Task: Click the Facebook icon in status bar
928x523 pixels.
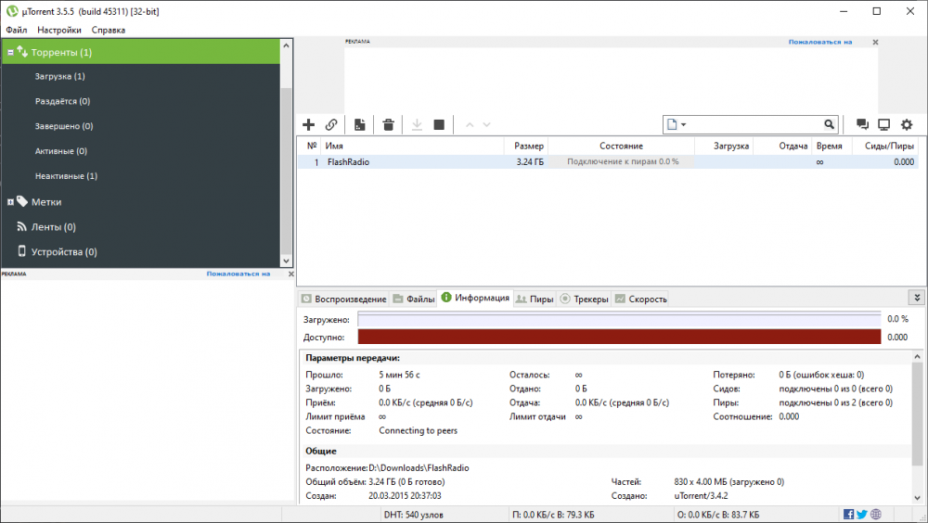Action: (x=849, y=515)
